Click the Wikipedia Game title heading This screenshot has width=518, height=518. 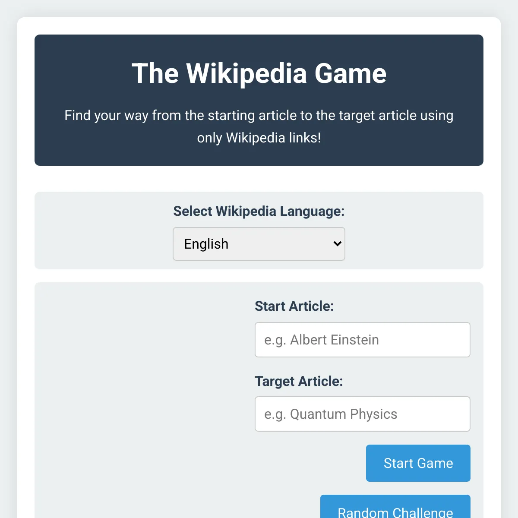[x=259, y=73]
